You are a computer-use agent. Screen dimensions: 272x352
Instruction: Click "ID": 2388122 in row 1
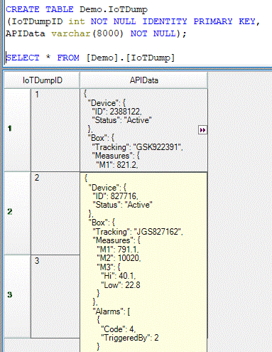coord(116,112)
